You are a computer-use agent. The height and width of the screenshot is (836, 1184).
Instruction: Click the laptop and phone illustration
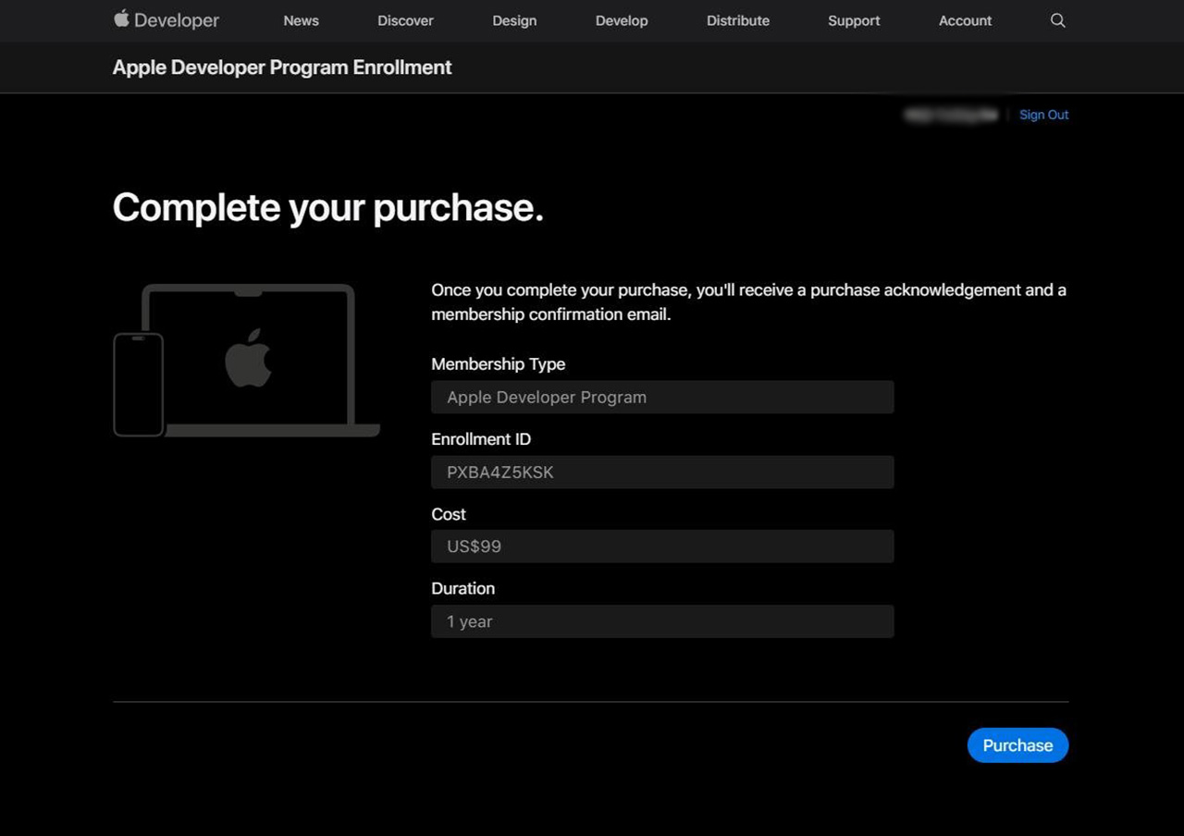coord(246,361)
